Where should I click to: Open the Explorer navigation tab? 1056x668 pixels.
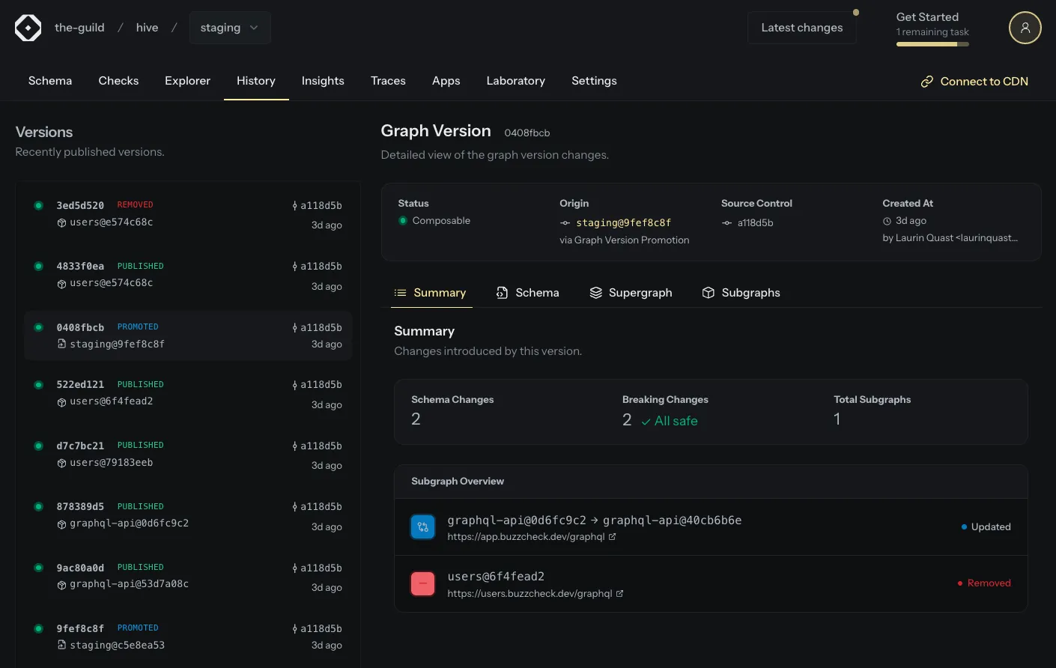point(187,81)
